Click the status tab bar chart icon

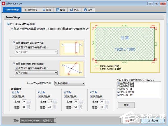click(71, 10)
